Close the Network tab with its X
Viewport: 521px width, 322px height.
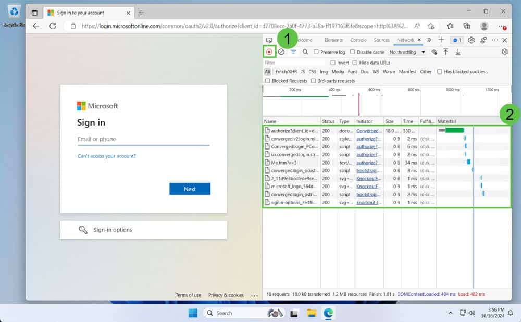[419, 40]
